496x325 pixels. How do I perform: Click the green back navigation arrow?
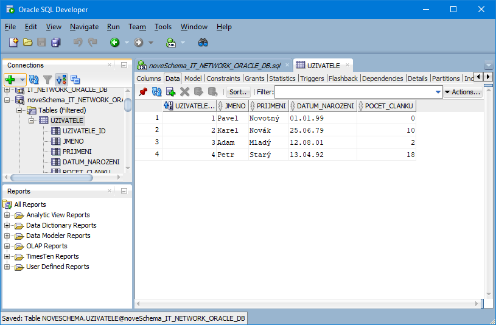pos(114,43)
